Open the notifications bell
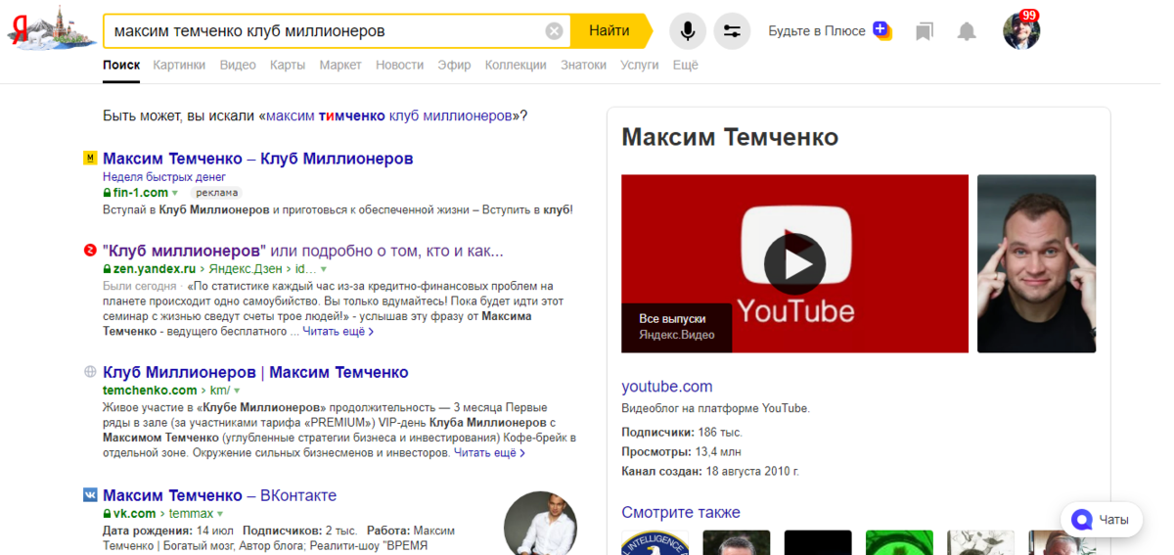The height and width of the screenshot is (555, 1174). (967, 31)
